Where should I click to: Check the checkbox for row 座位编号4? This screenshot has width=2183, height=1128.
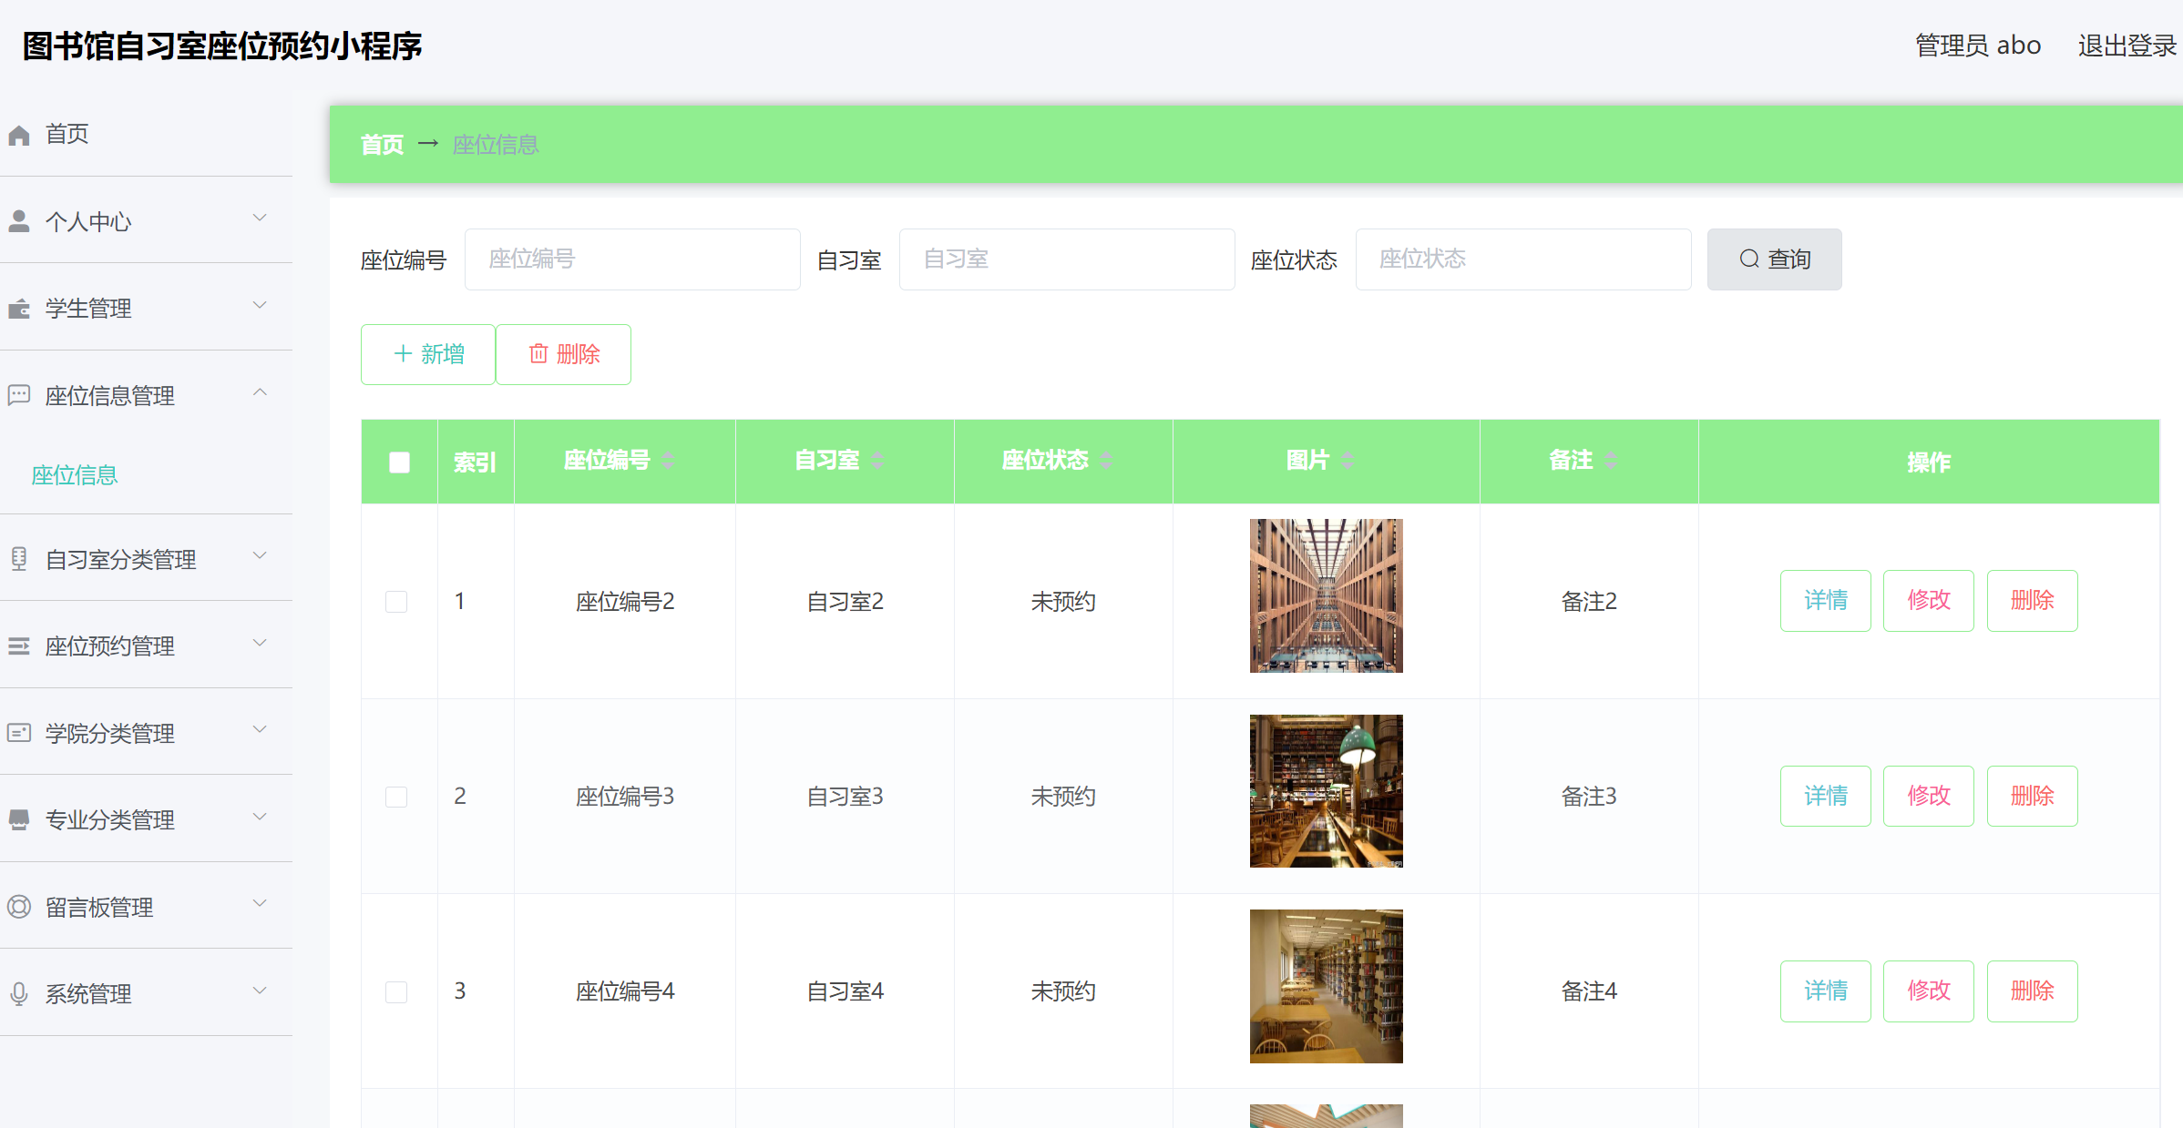(396, 991)
